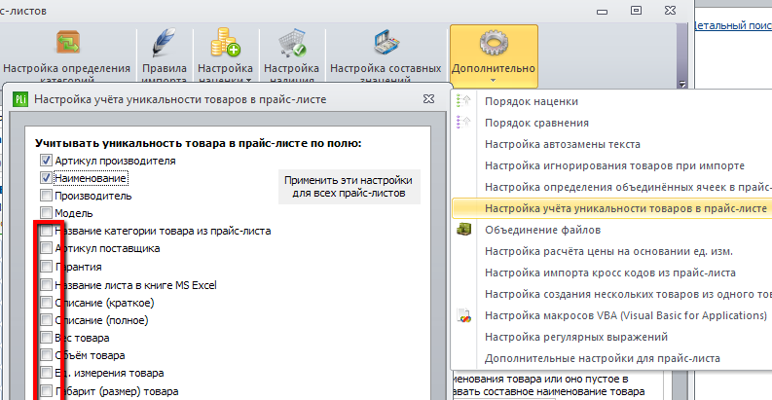Screen dimensions: 772x400
Task: Open the markup settings (Настройка наценки) coins icon
Action: 225,43
